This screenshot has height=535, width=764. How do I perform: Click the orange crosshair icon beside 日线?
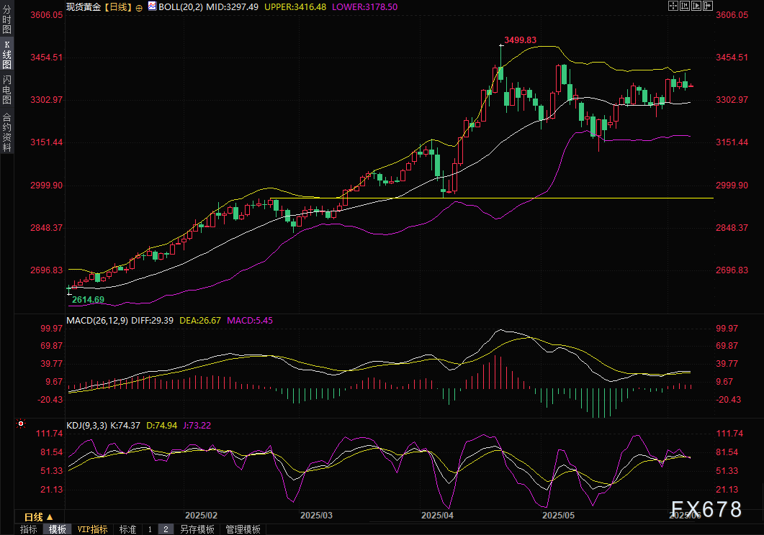[139, 6]
